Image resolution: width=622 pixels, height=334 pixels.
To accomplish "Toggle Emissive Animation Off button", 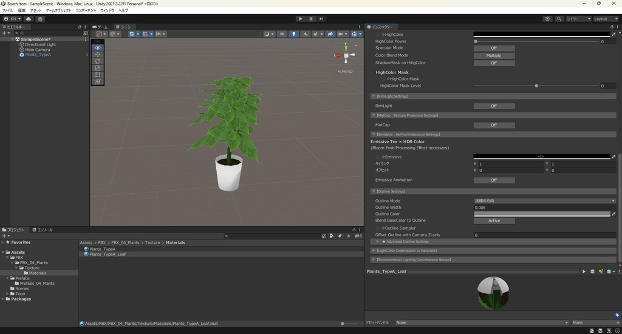I will click(x=494, y=180).
